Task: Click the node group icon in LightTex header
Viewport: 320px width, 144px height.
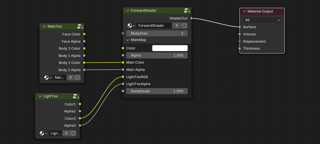Action: 75,96
